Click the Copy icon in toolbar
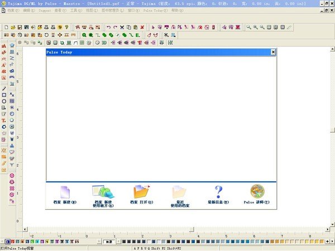This screenshot has width=335, height=251. point(129,27)
